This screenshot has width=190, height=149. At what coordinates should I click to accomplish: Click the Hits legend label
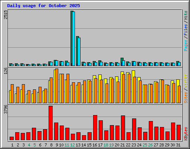[186, 15]
